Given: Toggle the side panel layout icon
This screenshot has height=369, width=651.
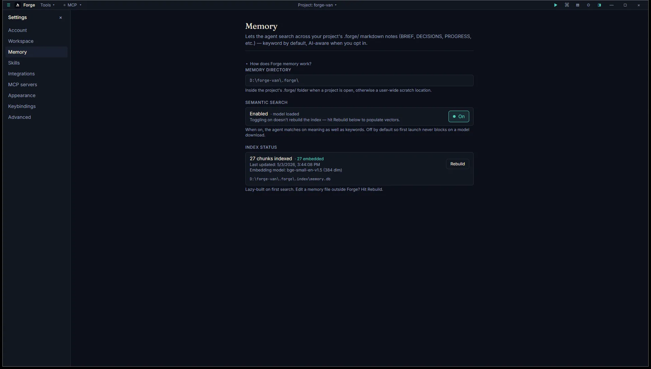Looking at the screenshot, I should [x=599, y=5].
